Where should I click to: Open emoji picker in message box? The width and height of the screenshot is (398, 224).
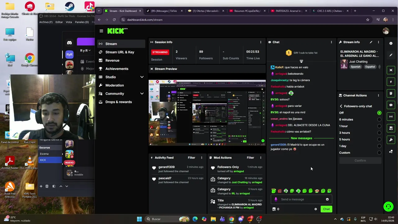(327, 199)
